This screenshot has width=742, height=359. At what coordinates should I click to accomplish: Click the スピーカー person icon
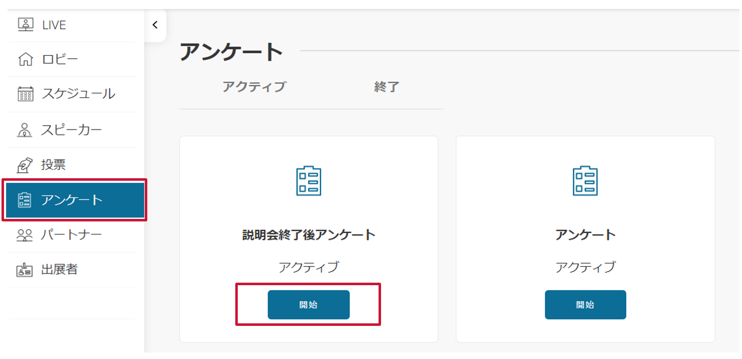click(x=25, y=130)
